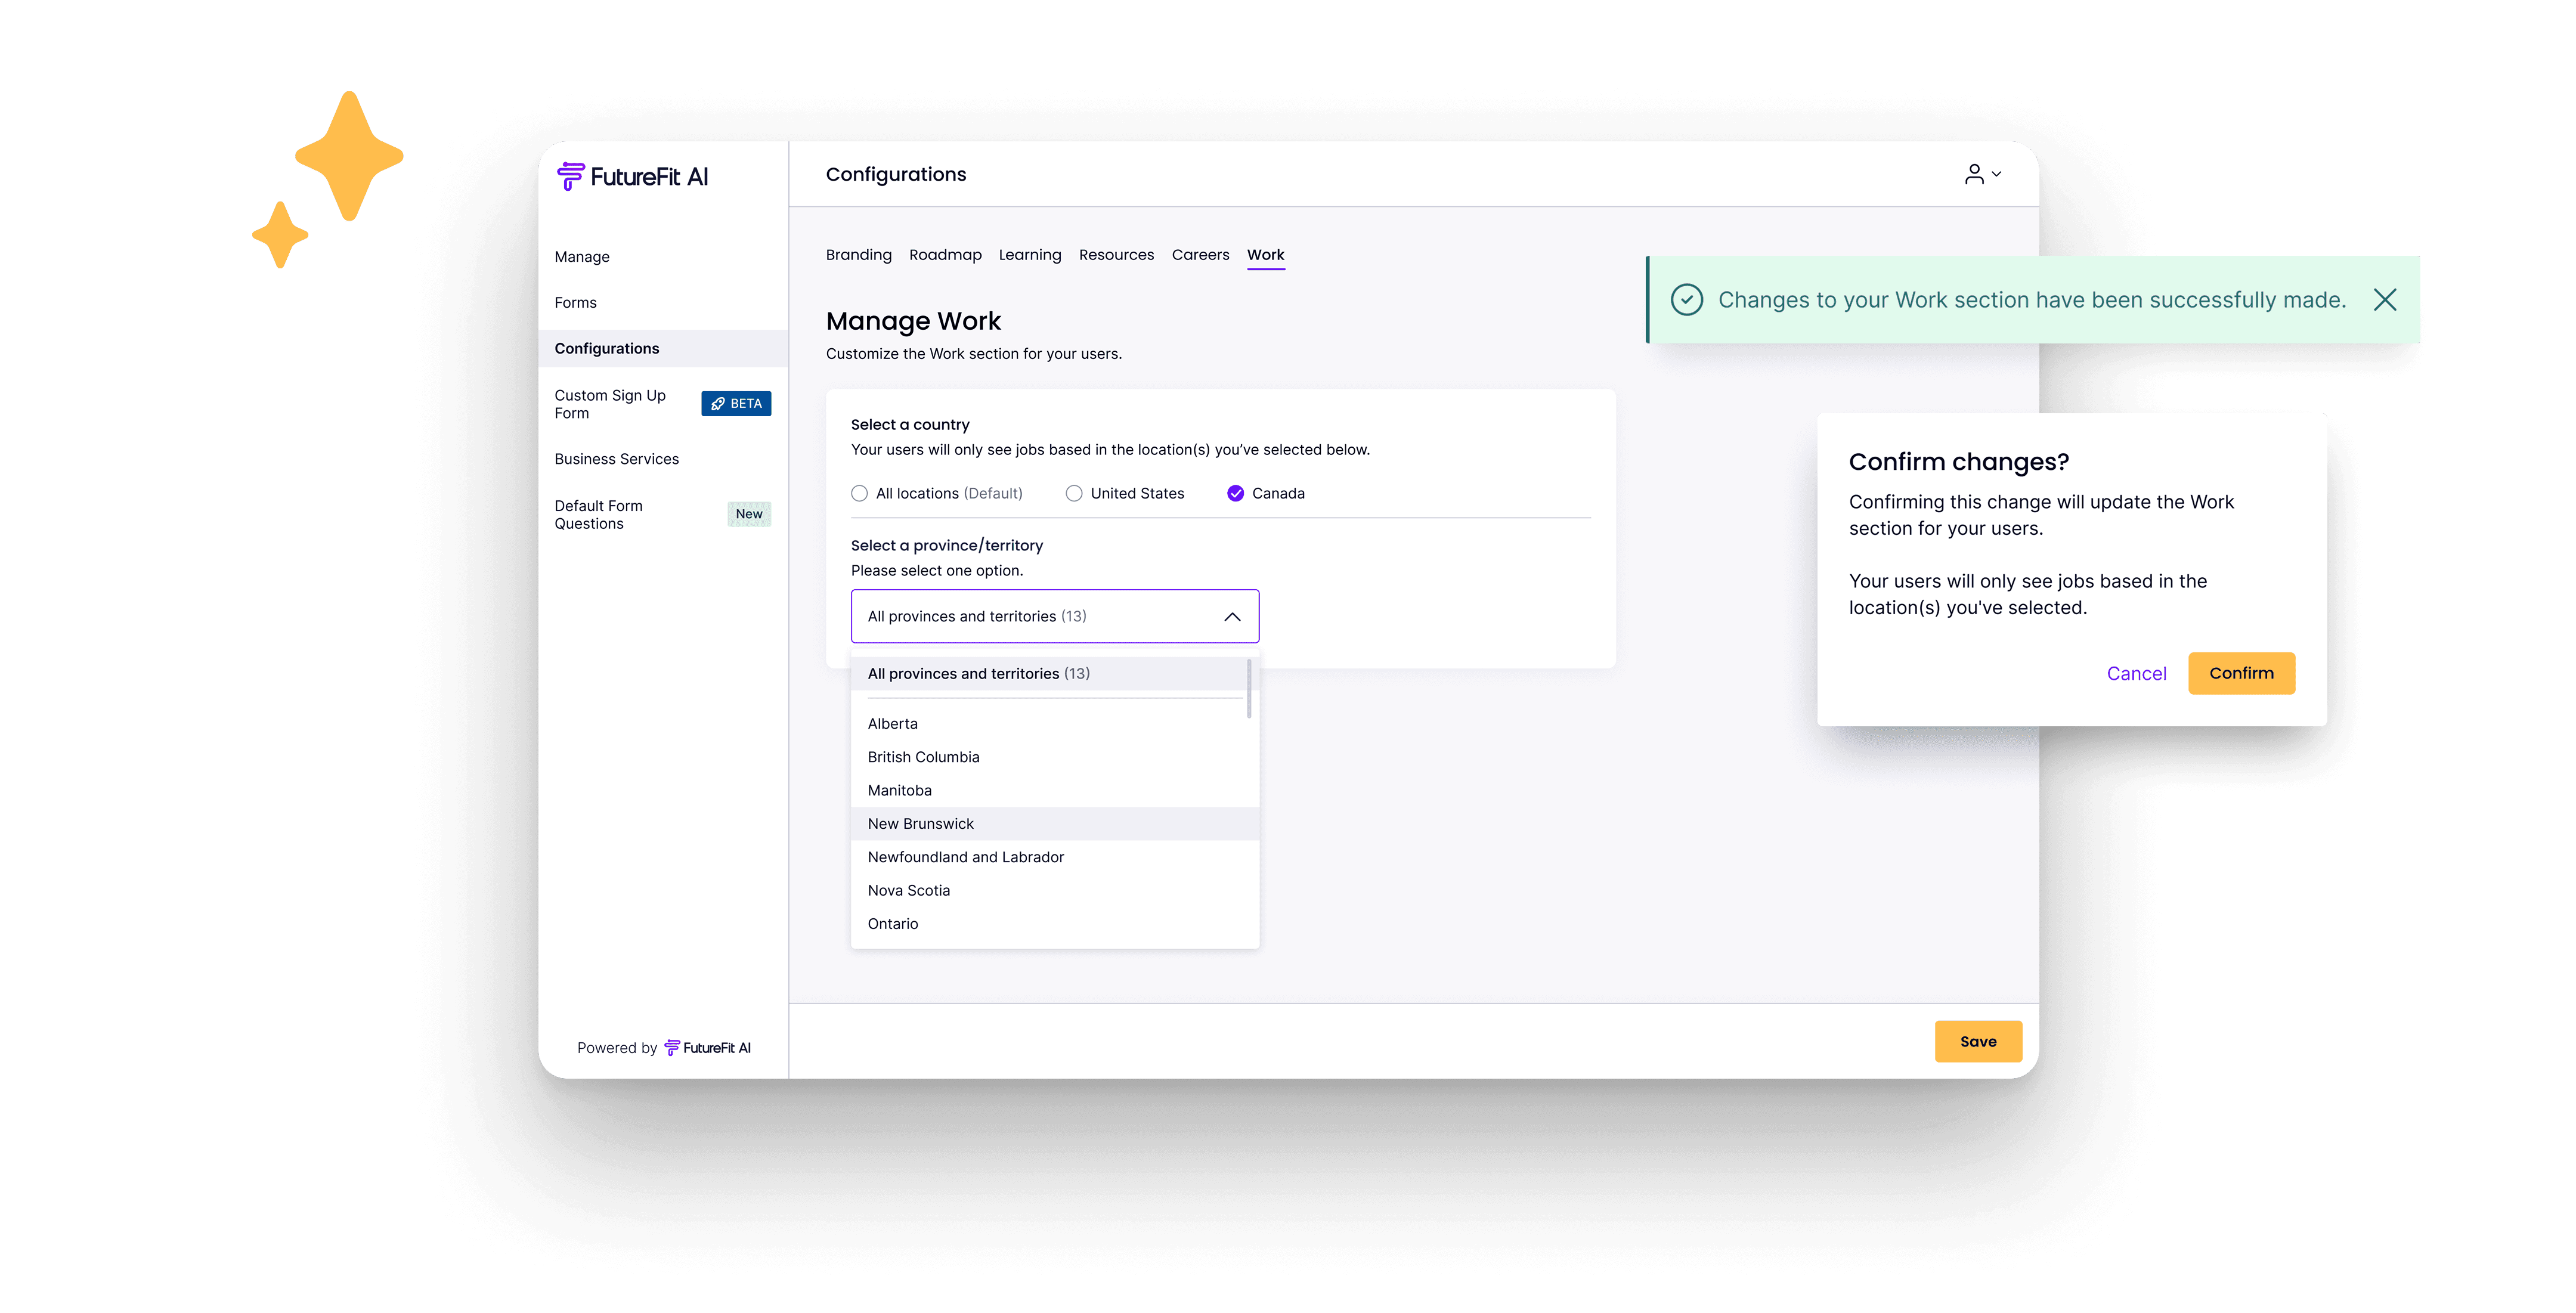Click Cancel in the Confirm changes dialog
This screenshot has width=2576, height=1313.
click(x=2136, y=674)
